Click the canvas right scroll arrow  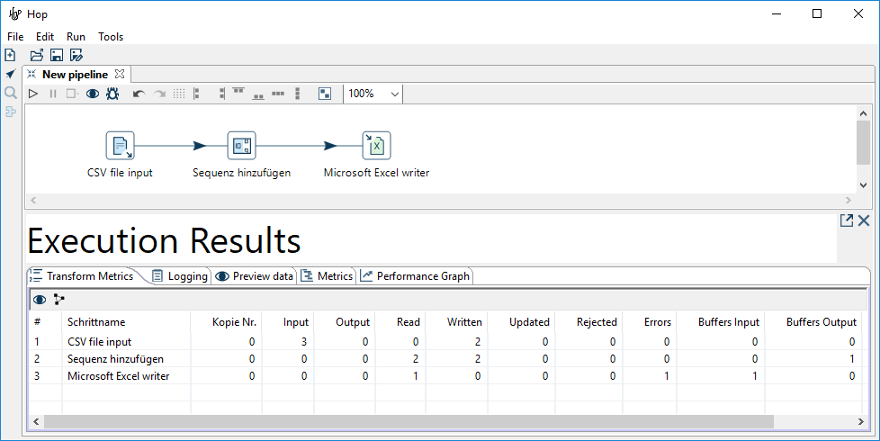pos(848,200)
